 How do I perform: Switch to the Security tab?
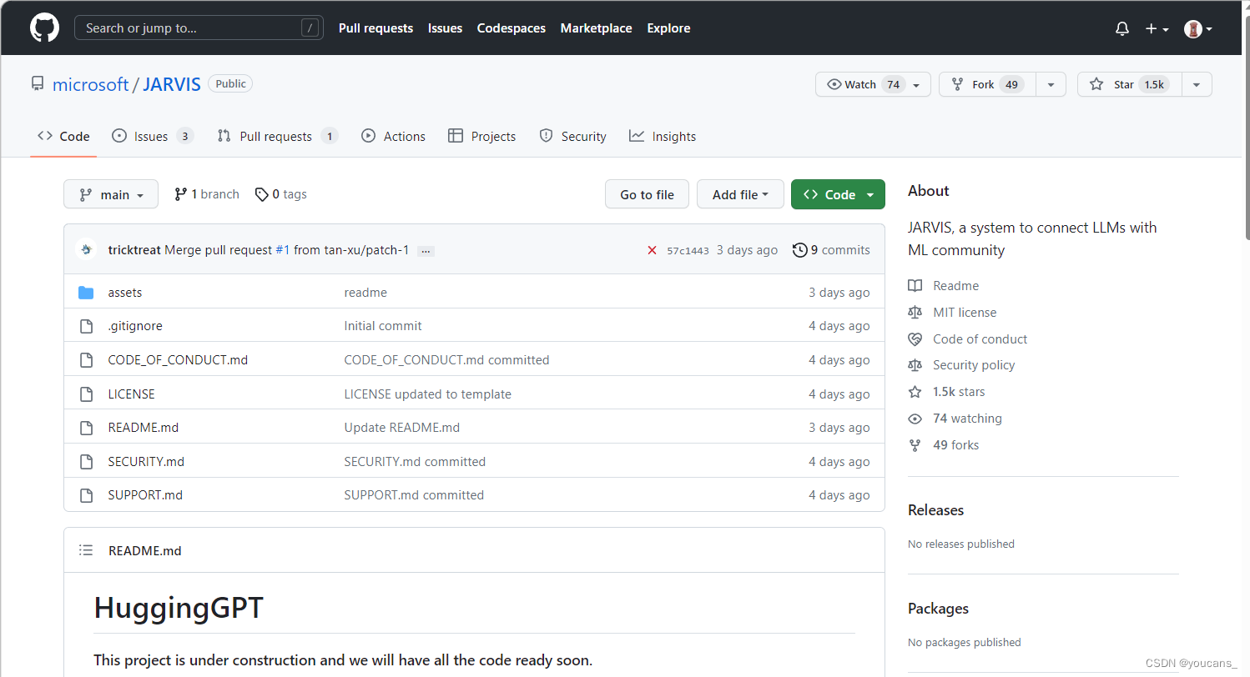tap(572, 136)
